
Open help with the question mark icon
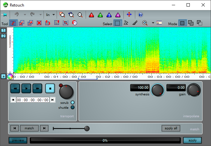(141, 15)
